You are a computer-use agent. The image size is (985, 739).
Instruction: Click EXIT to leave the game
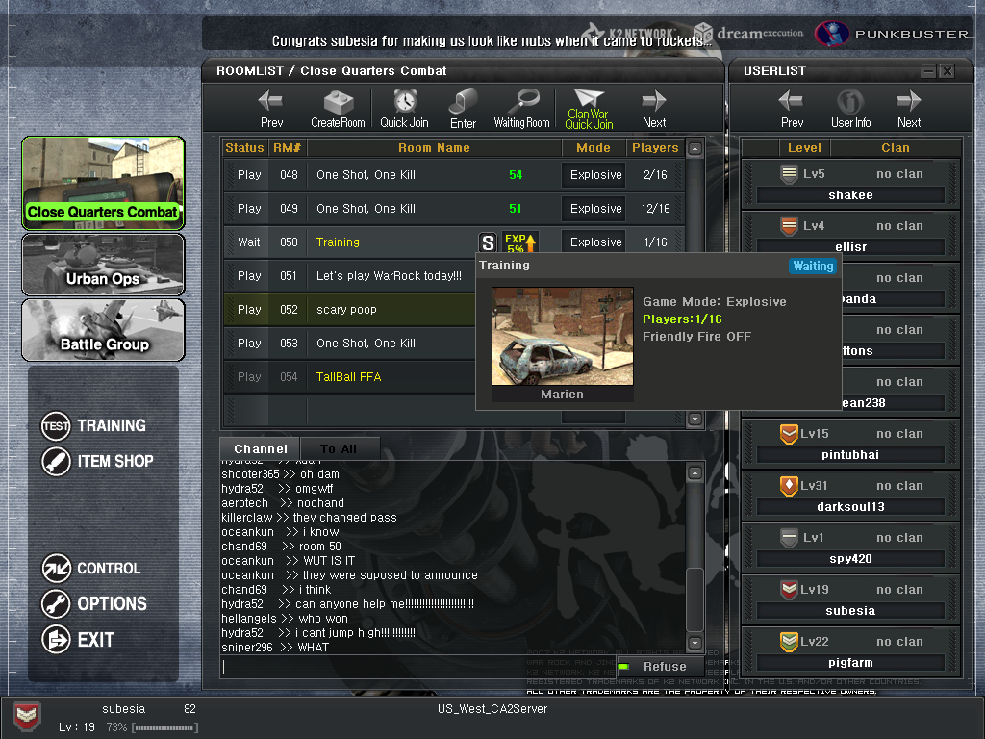click(x=78, y=639)
